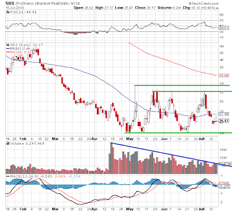Click the ProShares Ultrashort RealEstate name

[42, 3]
